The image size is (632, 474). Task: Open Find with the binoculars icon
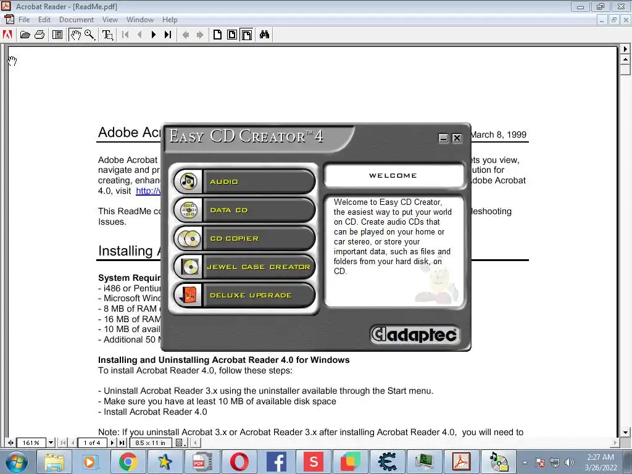pos(264,35)
